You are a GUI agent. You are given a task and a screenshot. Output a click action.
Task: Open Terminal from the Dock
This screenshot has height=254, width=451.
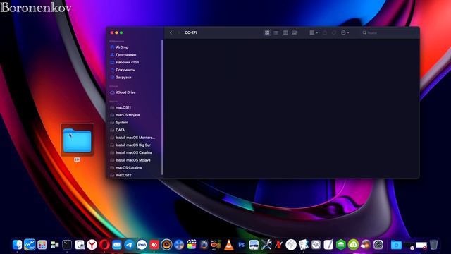[67, 245]
